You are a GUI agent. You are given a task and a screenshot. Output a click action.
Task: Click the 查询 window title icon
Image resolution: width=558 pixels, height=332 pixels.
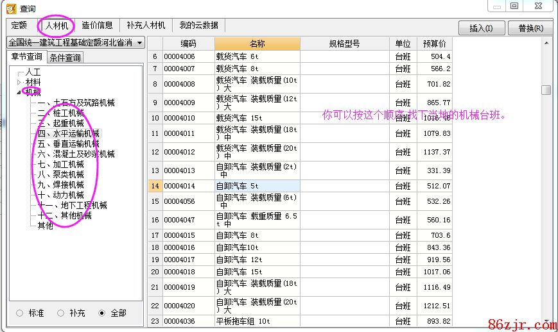(10, 8)
